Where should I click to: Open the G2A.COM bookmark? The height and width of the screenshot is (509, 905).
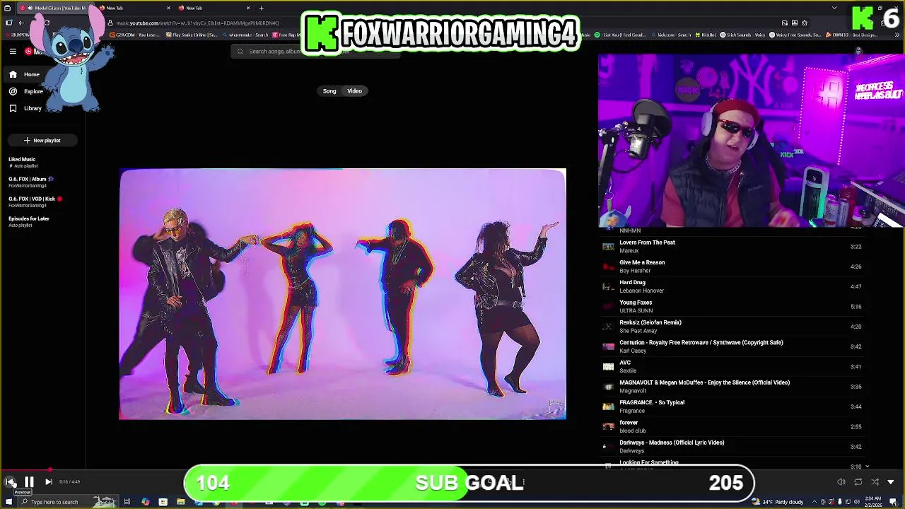[136, 35]
